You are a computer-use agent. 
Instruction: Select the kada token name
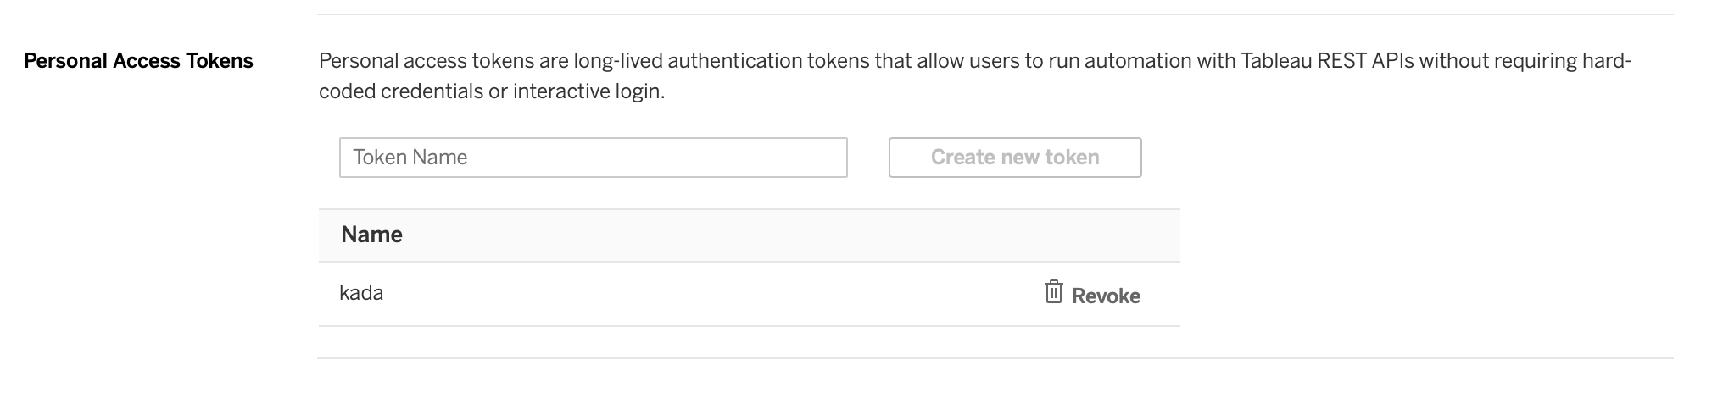361,293
